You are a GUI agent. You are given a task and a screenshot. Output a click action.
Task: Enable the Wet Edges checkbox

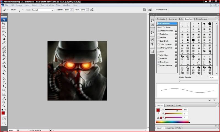pyautogui.click(x=159, y=55)
